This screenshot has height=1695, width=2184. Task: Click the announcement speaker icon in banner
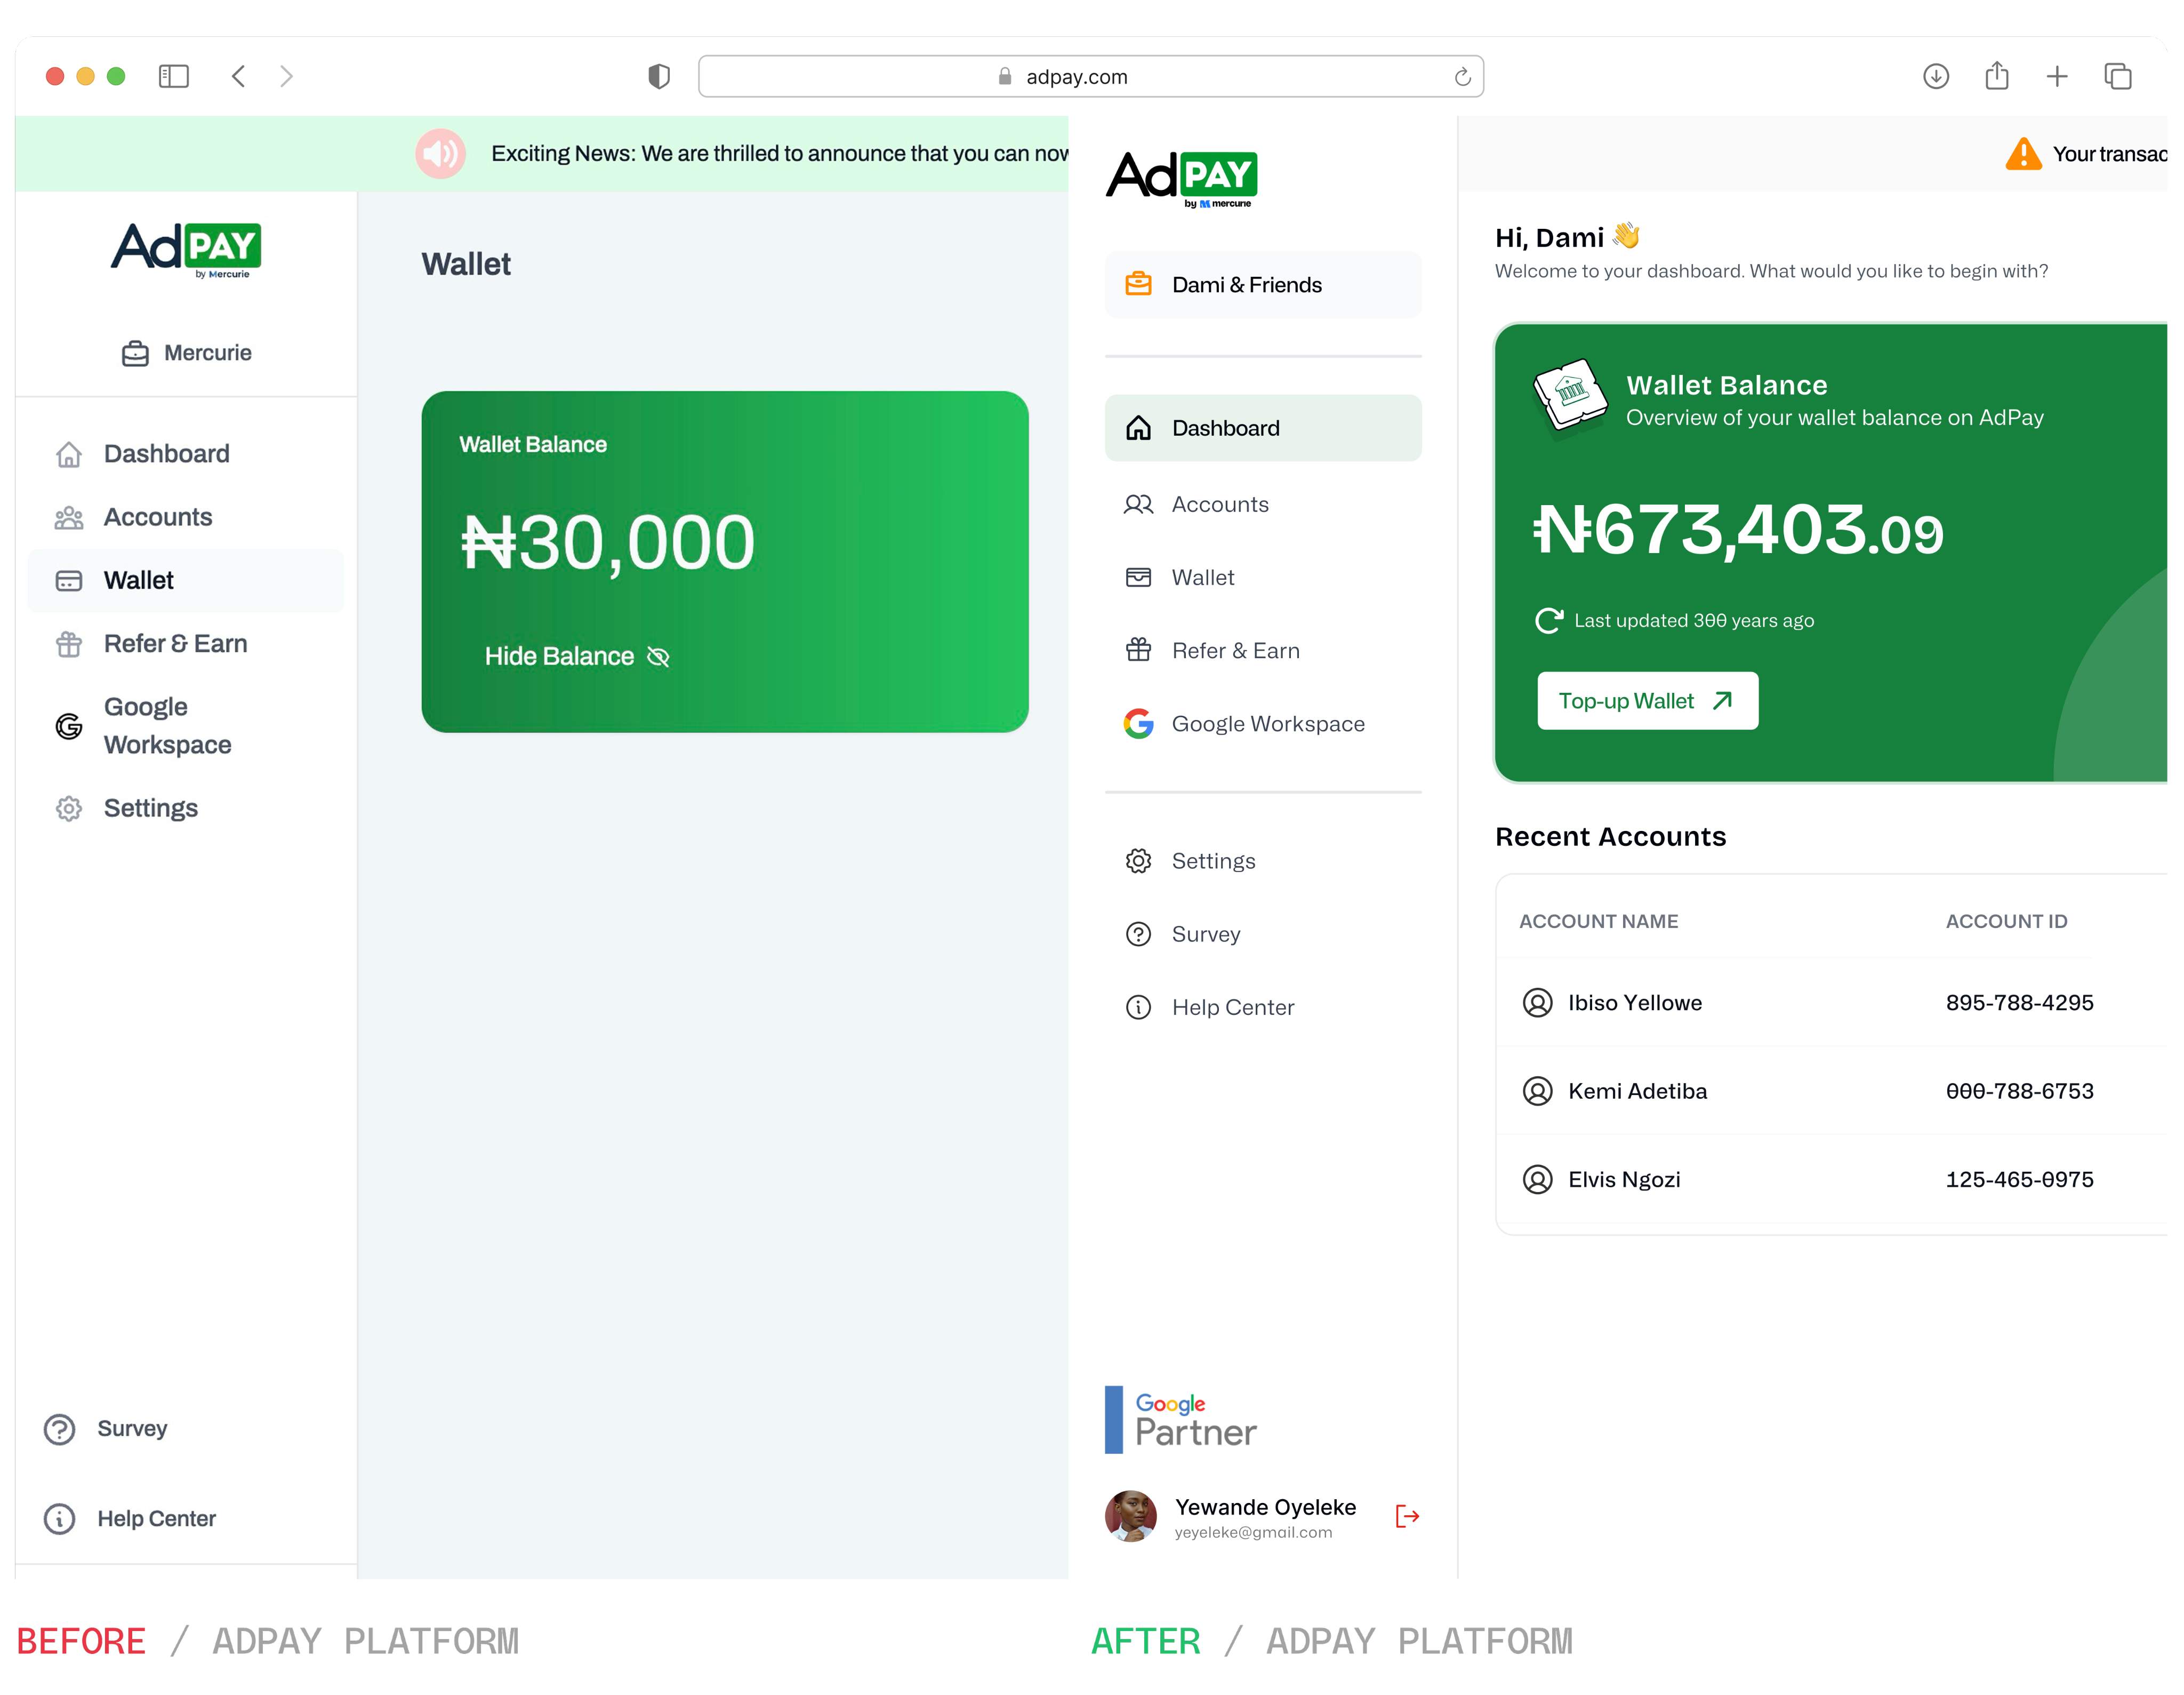click(440, 154)
